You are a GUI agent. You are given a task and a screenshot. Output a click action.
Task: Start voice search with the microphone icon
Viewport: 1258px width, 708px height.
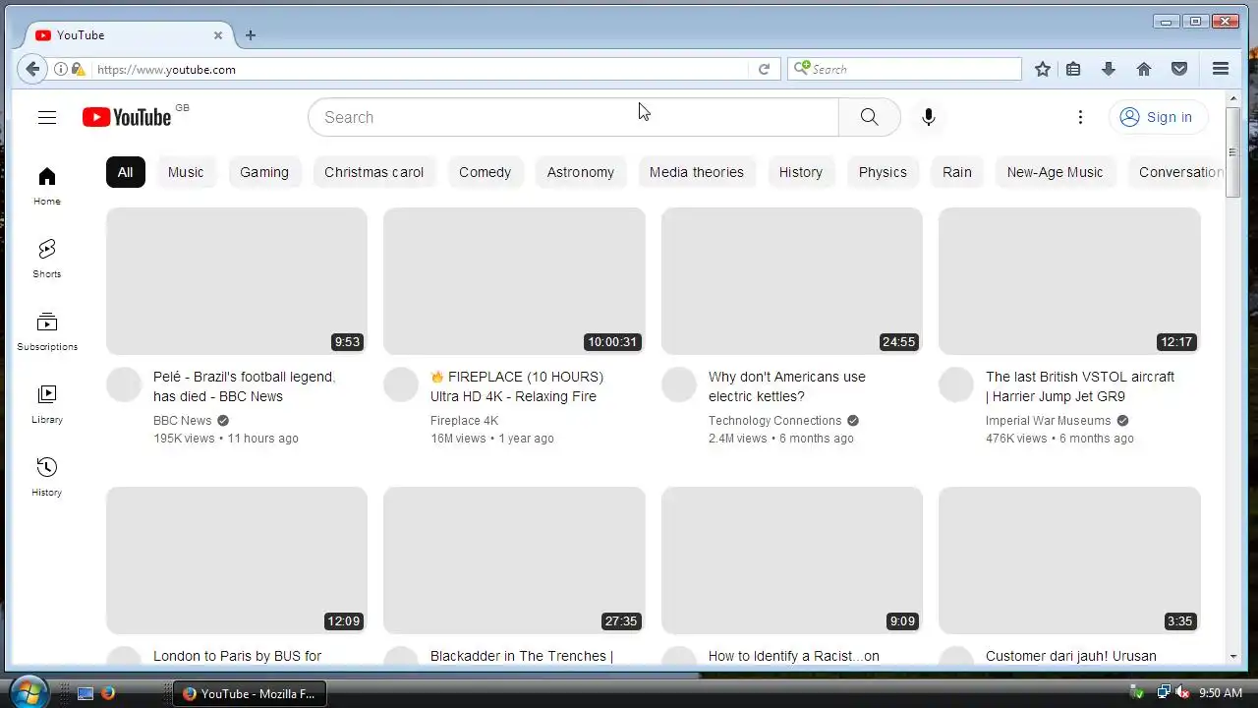coord(928,117)
